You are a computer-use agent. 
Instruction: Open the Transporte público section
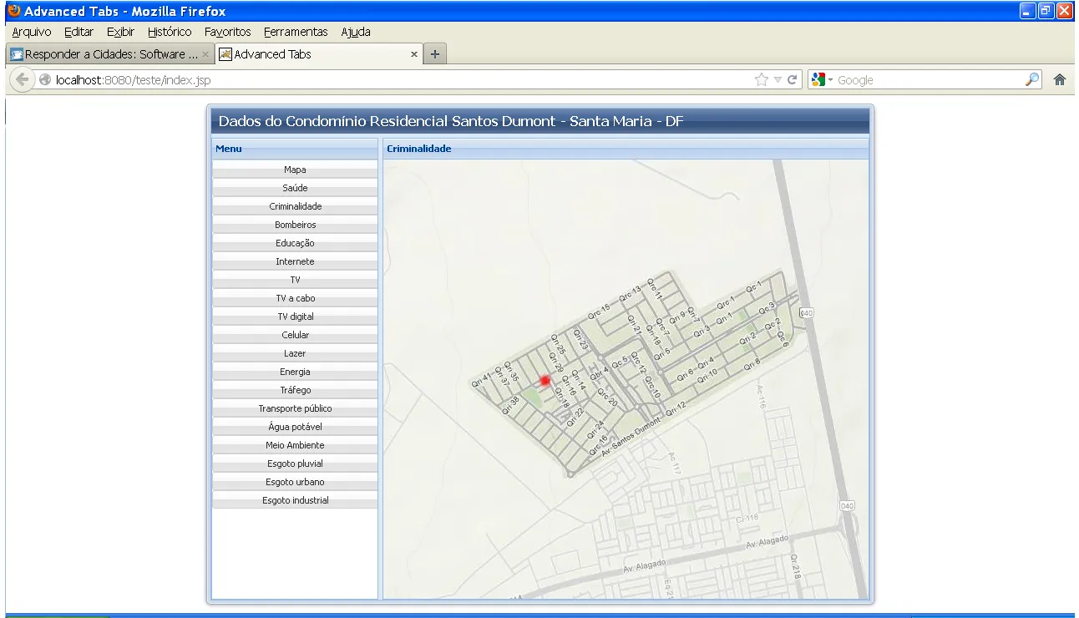click(295, 408)
